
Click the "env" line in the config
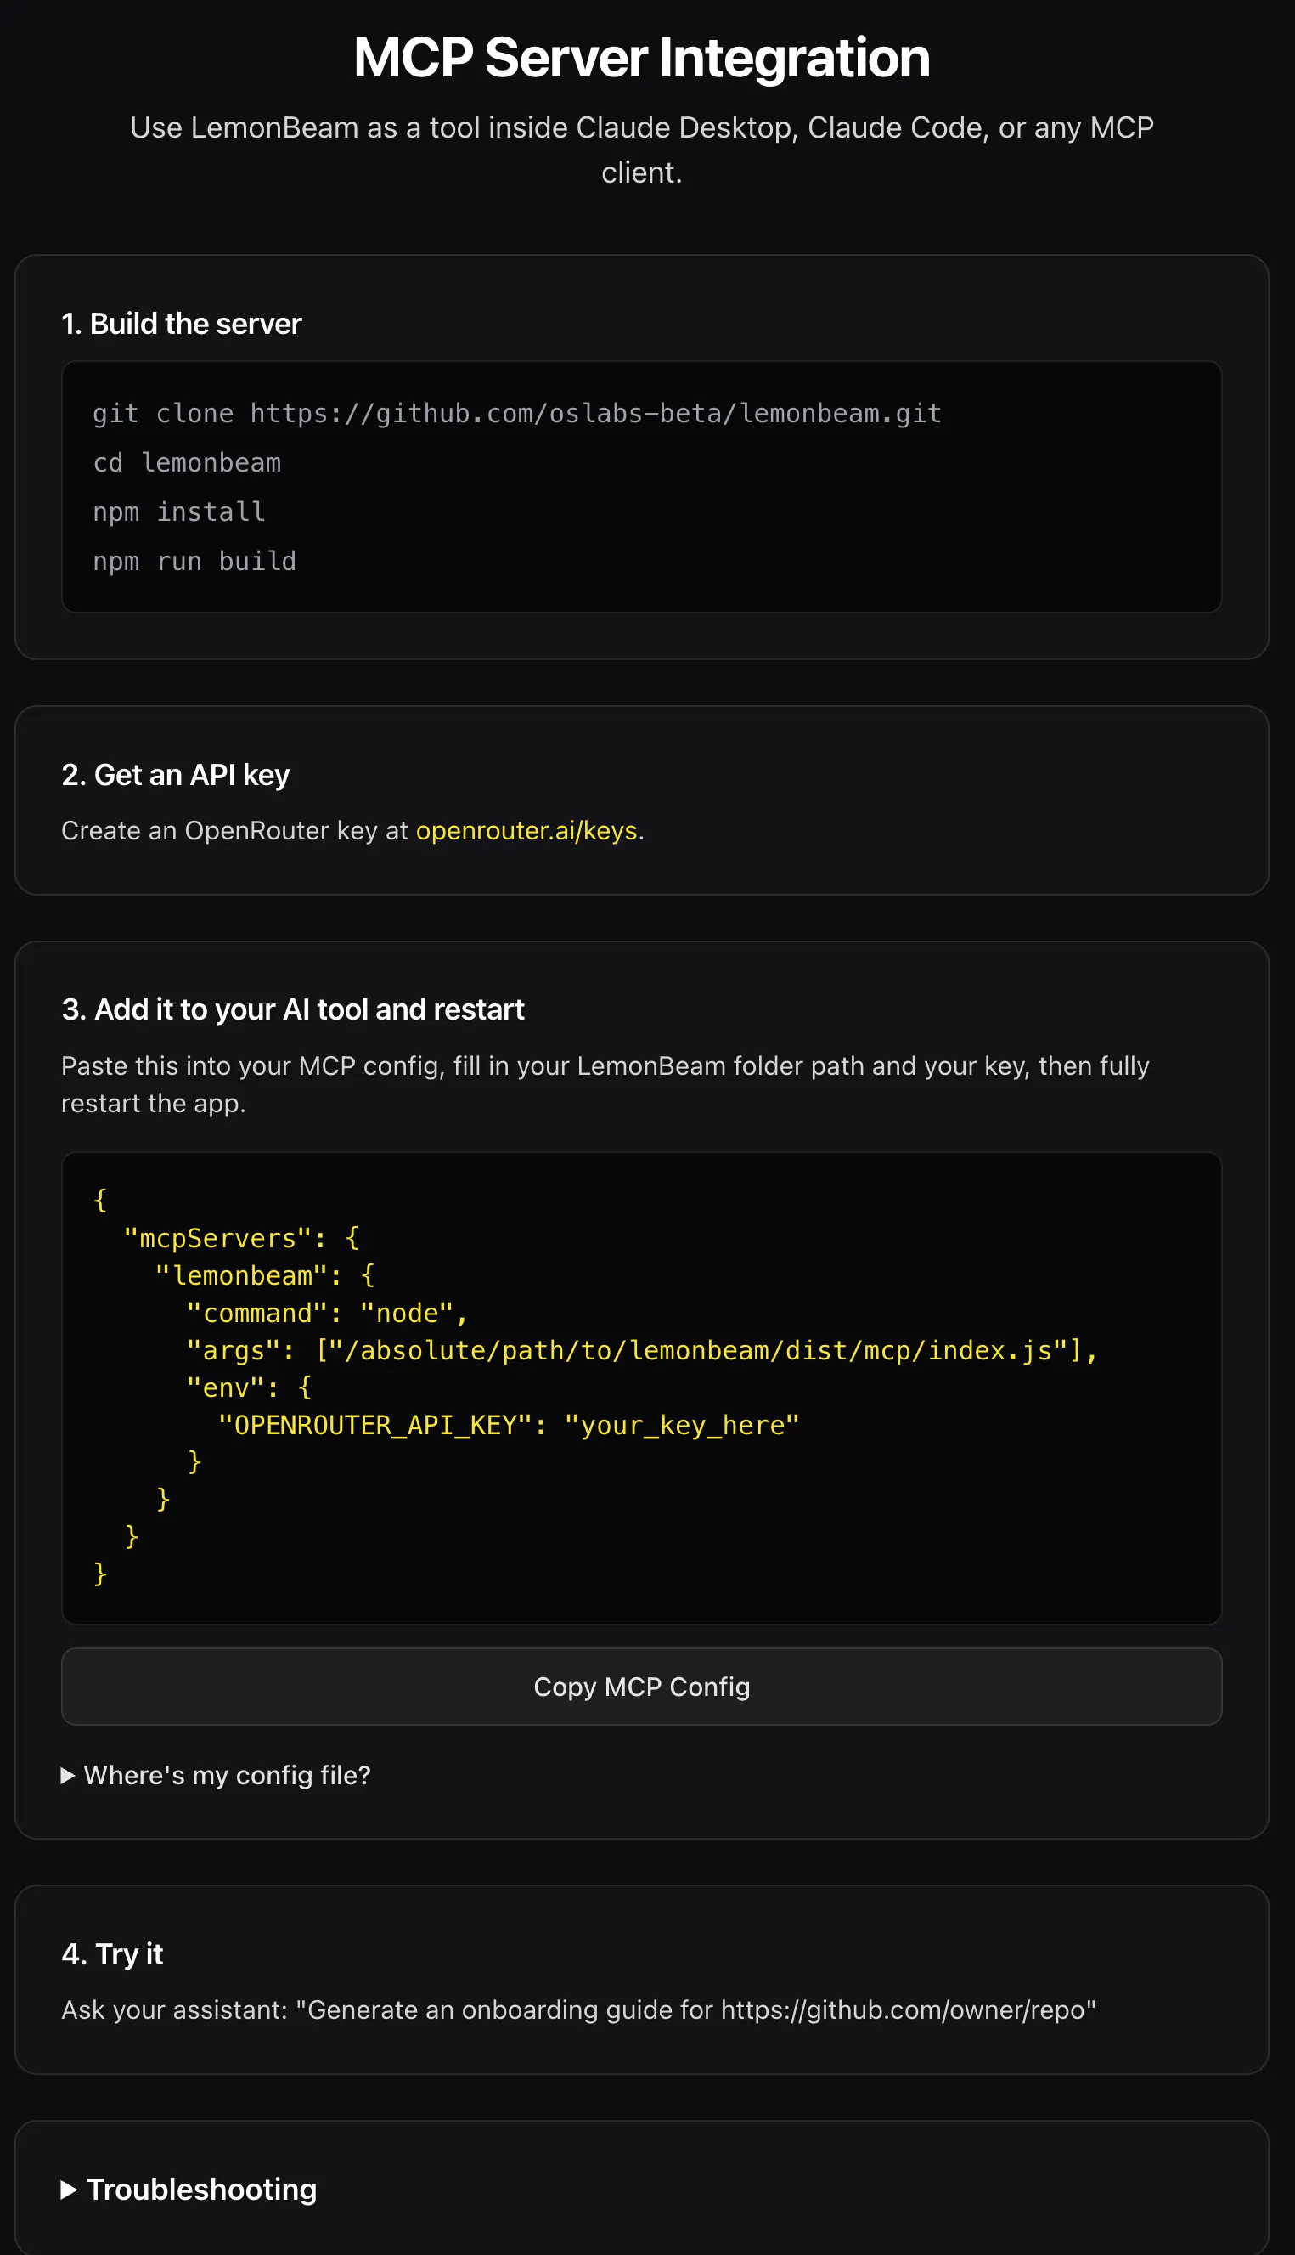pos(249,1387)
